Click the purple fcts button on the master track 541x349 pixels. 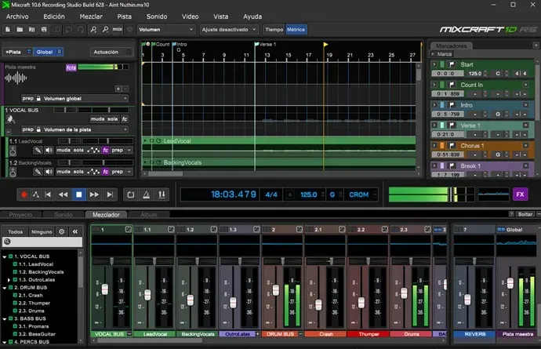(71, 67)
